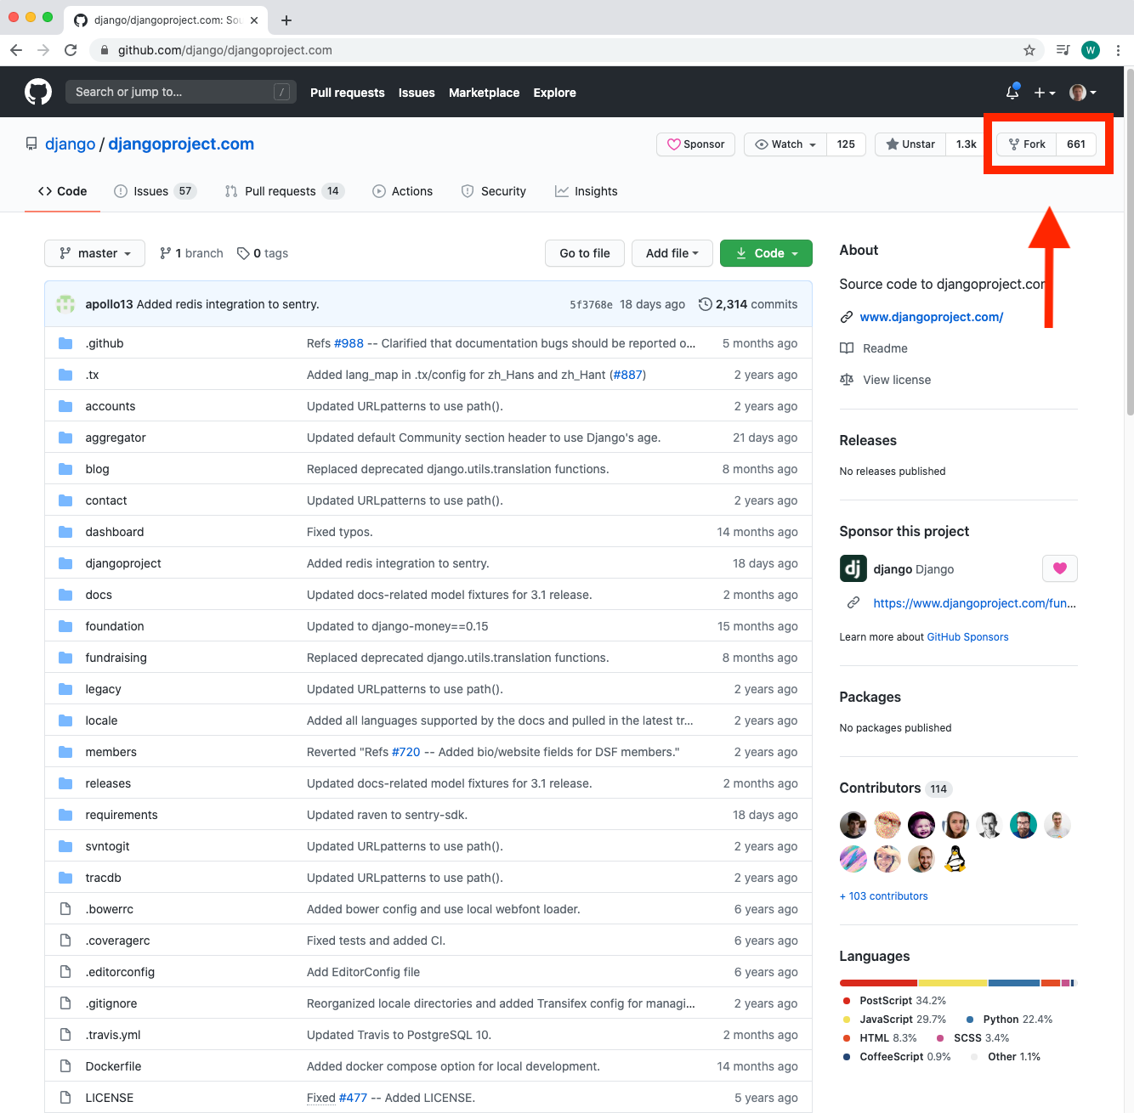This screenshot has height=1113, width=1134.
Task: Click apollo13's avatar in the commit bar
Action: (x=65, y=304)
